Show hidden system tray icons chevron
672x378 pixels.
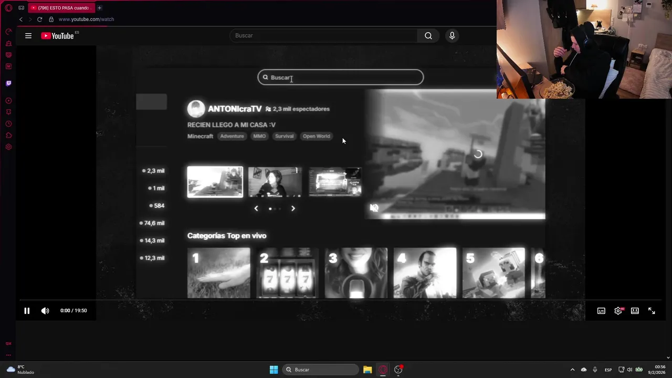(572, 370)
